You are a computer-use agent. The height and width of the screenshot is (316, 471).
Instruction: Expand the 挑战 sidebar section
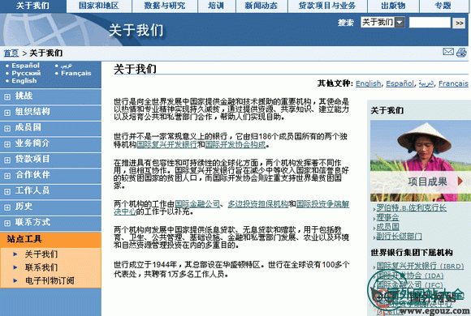click(x=7, y=96)
